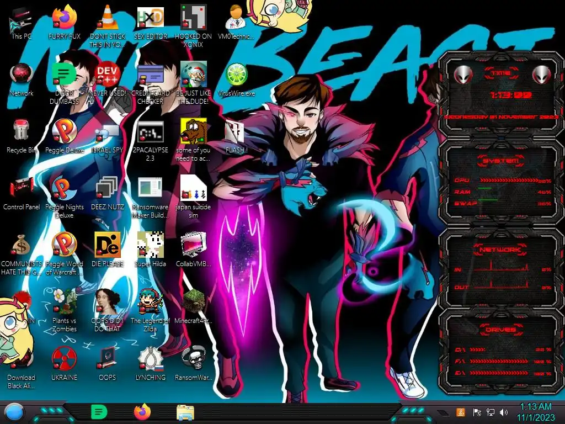The image size is (565, 424).
Task: Open the ISRAEL SPY shortcut
Action: point(108,136)
